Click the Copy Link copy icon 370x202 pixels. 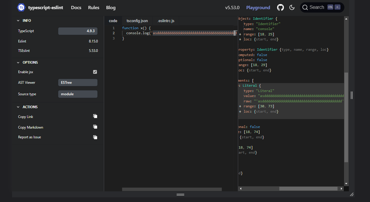pos(95,116)
